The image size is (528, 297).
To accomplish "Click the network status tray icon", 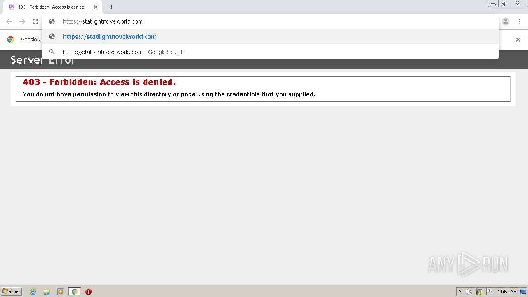I will click(479, 292).
